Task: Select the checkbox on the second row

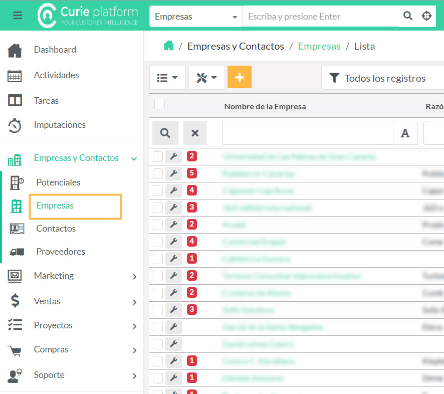Action: pos(158,174)
